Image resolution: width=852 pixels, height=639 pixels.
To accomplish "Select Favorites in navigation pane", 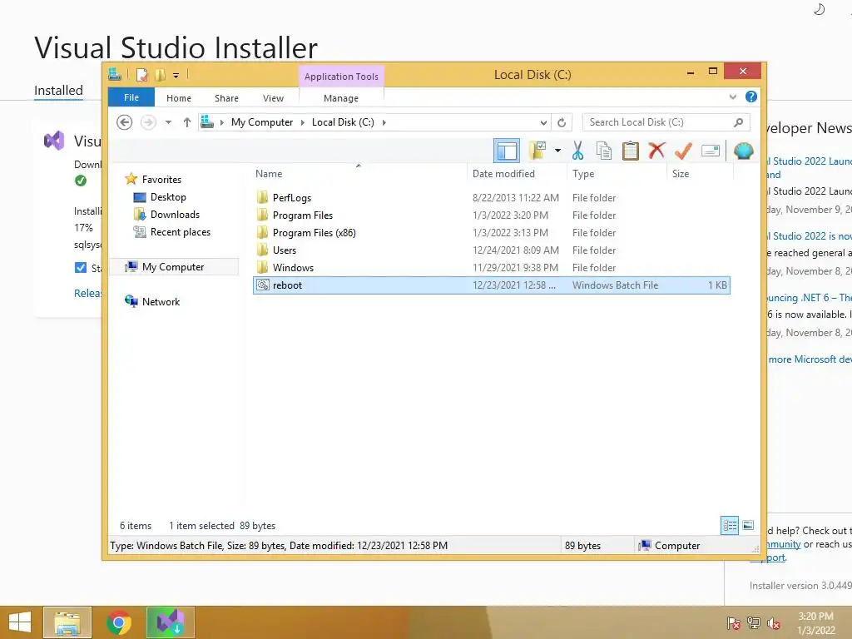I will point(161,180).
